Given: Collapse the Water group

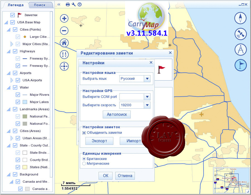Looking at the screenshot, I should (9, 88).
